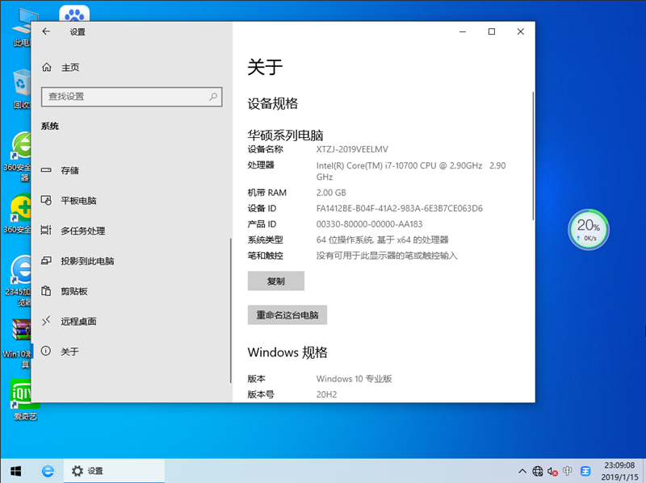Open the Win10装机工具 desktop icon
The height and width of the screenshot is (483, 646).
click(20, 335)
